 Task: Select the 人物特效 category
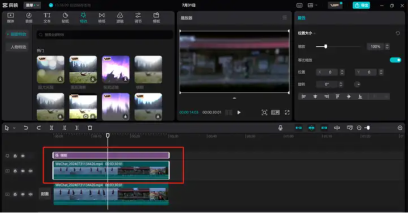point(19,47)
